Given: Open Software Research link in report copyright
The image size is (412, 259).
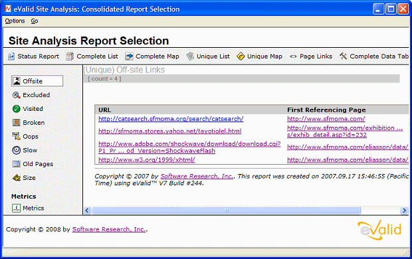Looking at the screenshot, I should pyautogui.click(x=197, y=176).
